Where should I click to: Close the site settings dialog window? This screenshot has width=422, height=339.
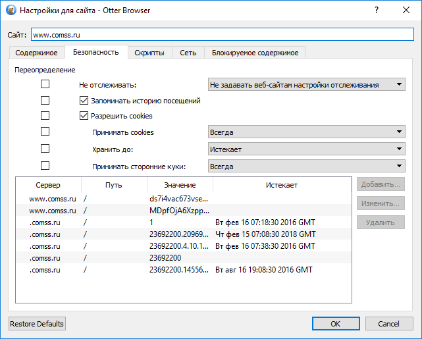point(406,11)
